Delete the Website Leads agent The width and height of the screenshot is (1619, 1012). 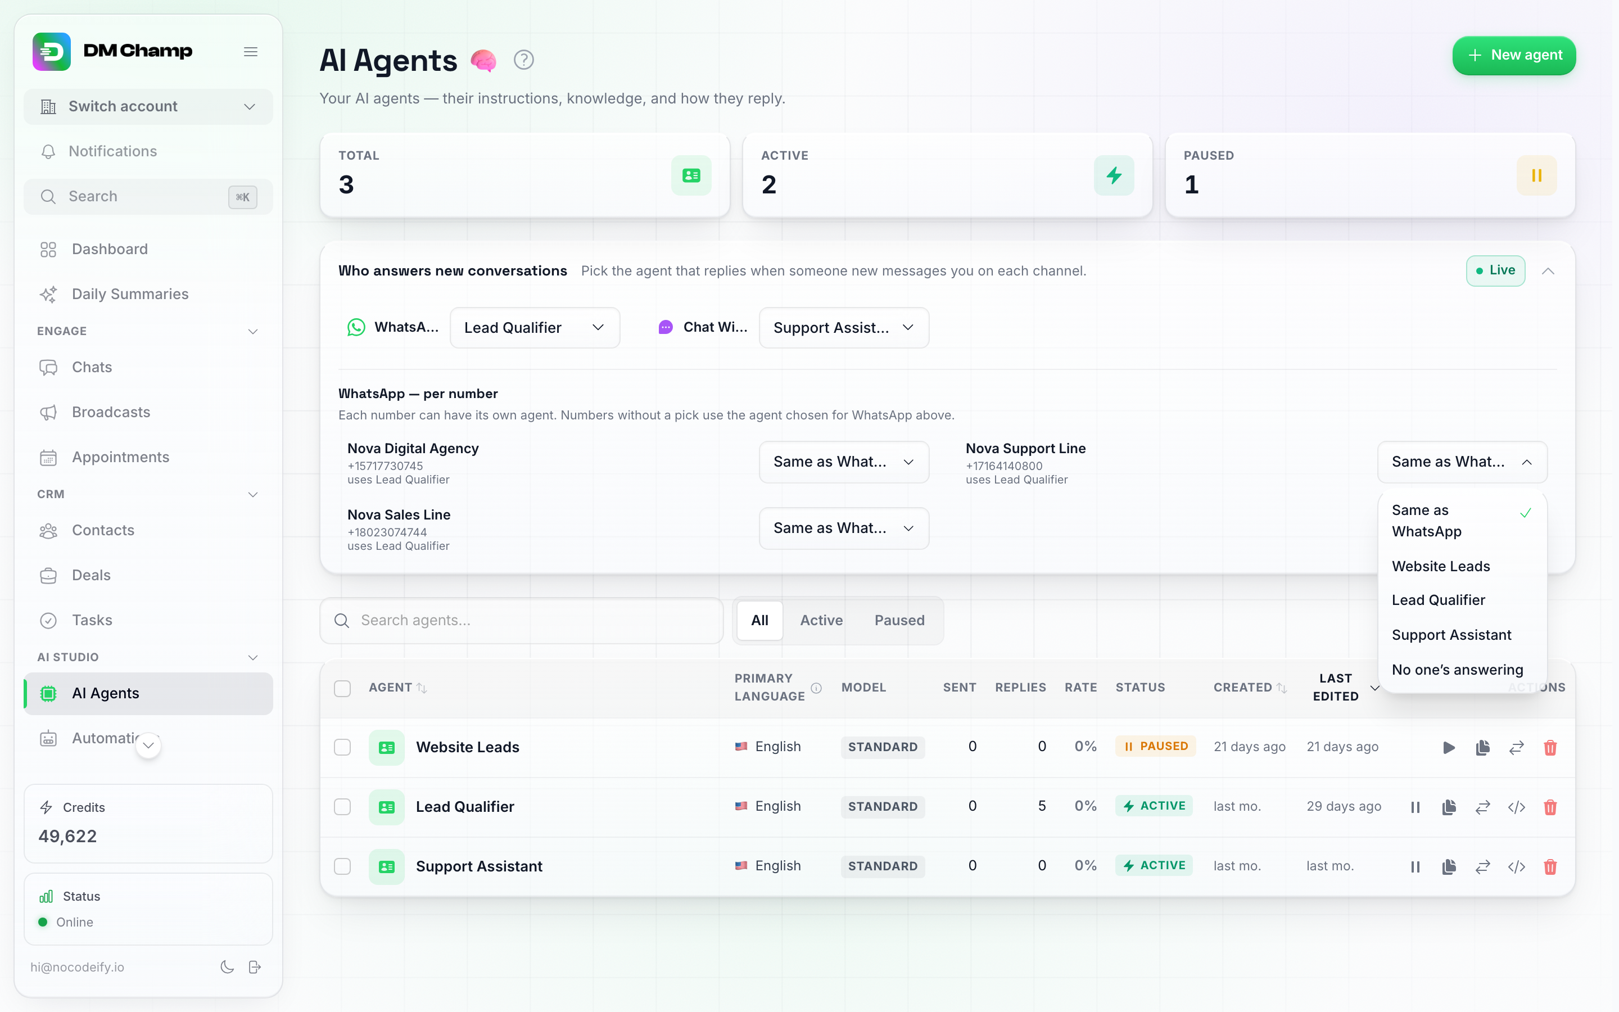1550,748
